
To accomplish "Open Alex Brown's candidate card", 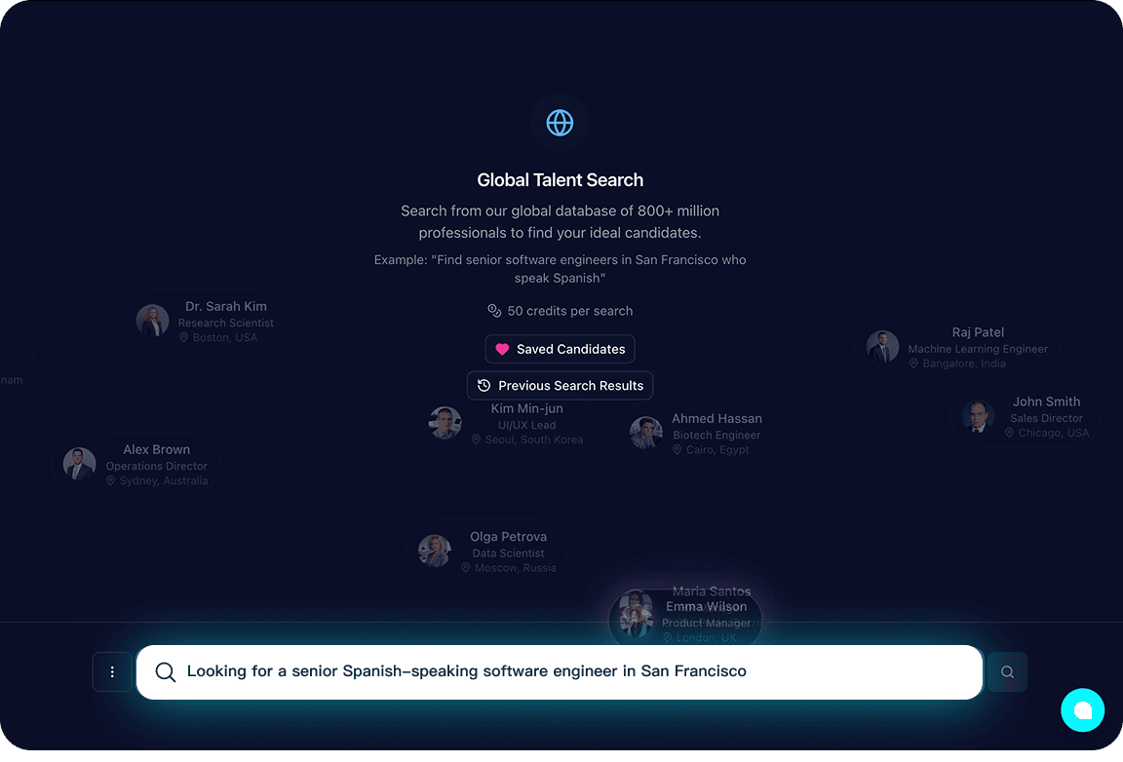I will click(x=136, y=464).
